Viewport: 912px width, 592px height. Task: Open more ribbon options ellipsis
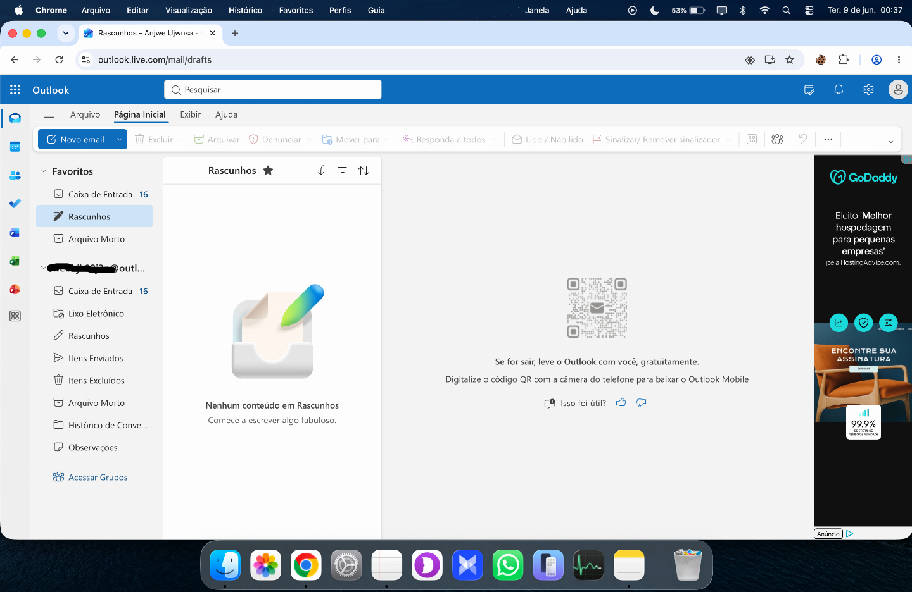tap(828, 139)
